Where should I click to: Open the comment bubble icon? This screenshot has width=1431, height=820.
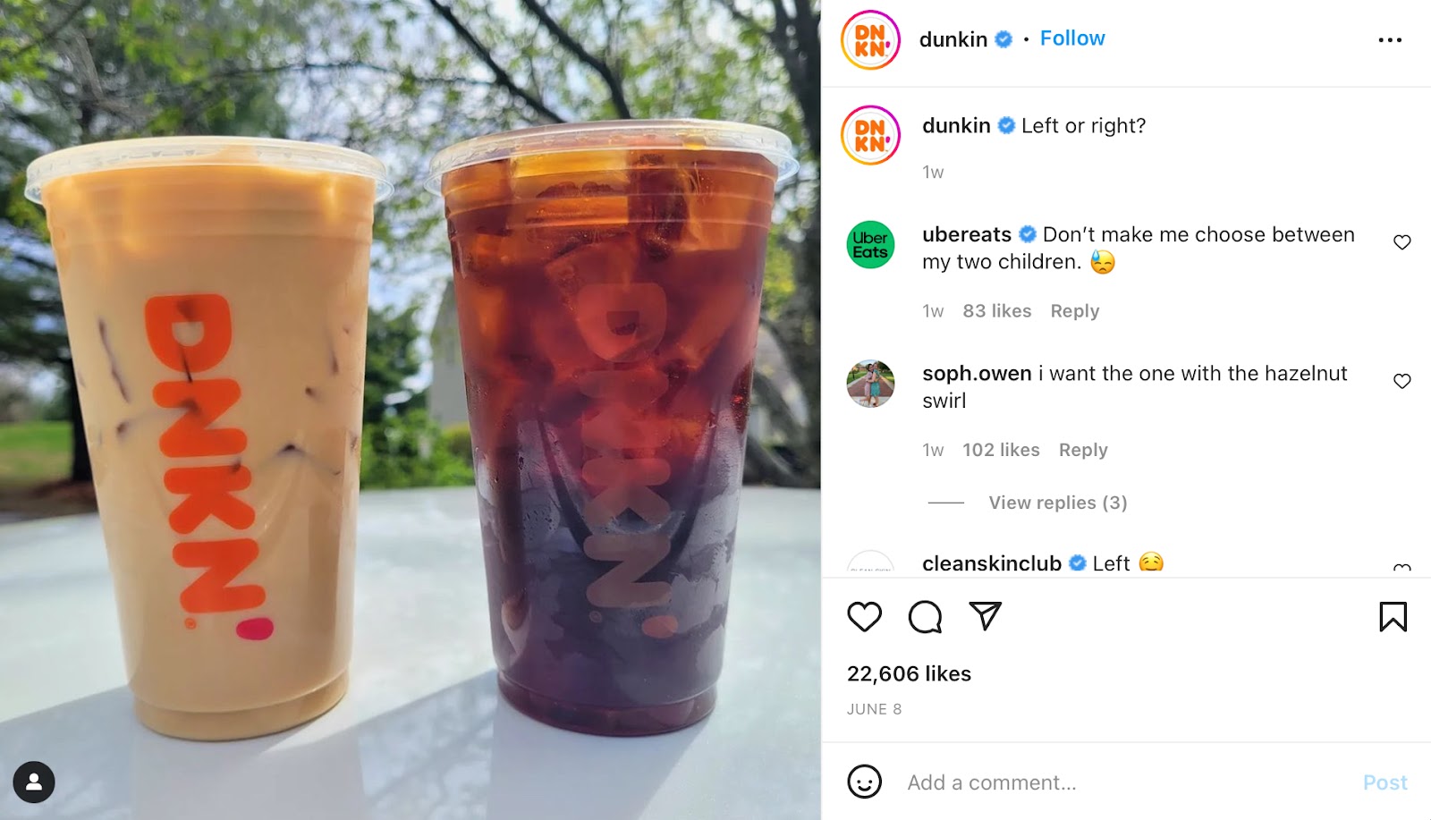[x=925, y=617]
